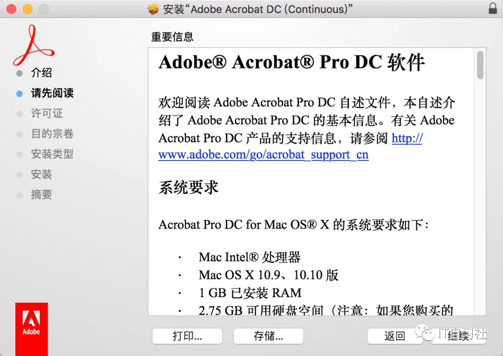Click the Mac OS X 10.9、10.10 版 line

pos(269,275)
